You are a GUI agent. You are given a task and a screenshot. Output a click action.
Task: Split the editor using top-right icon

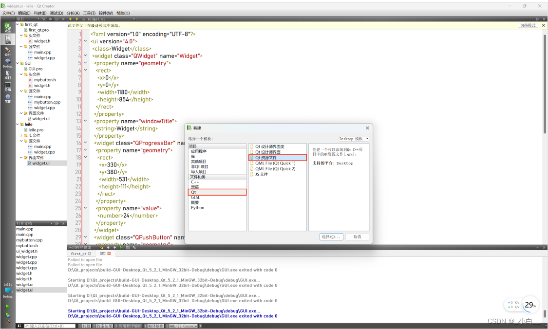click(537, 19)
